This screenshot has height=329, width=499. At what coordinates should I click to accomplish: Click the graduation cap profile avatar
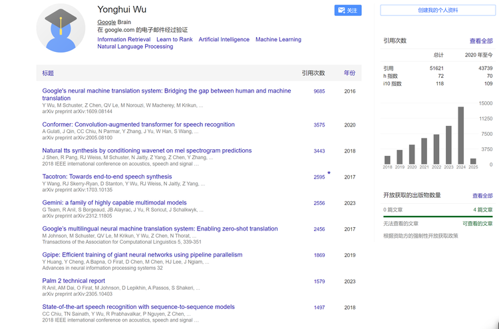pyautogui.click(x=61, y=28)
